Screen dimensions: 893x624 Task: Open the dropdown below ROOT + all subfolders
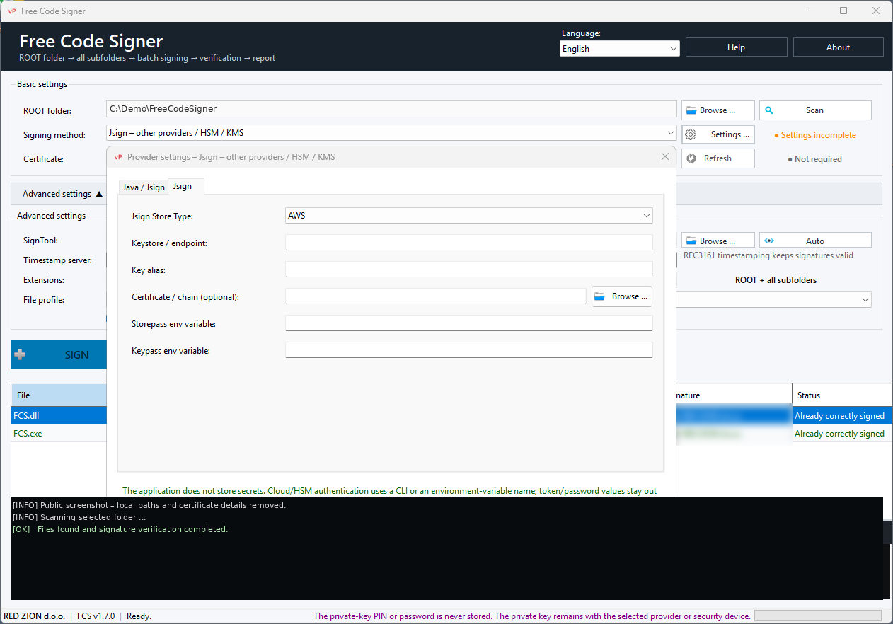click(775, 300)
